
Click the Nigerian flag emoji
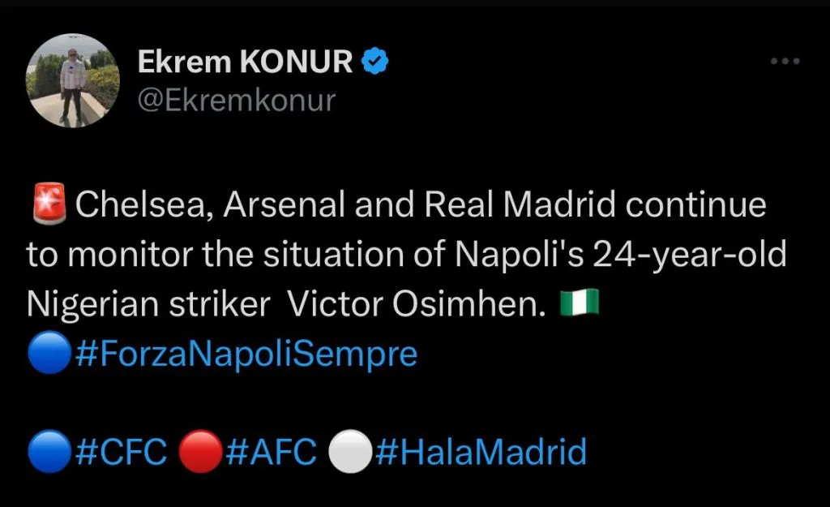tap(580, 303)
